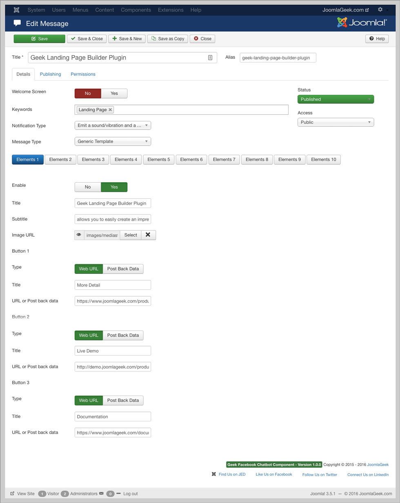Click the JED Joomla icon in the footer

214,474
